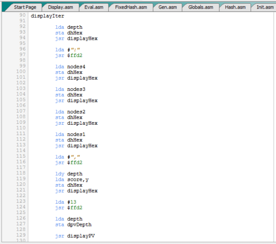Place cursor on 'lda nodes1' line
This screenshot has width=276, height=244.
point(70,134)
